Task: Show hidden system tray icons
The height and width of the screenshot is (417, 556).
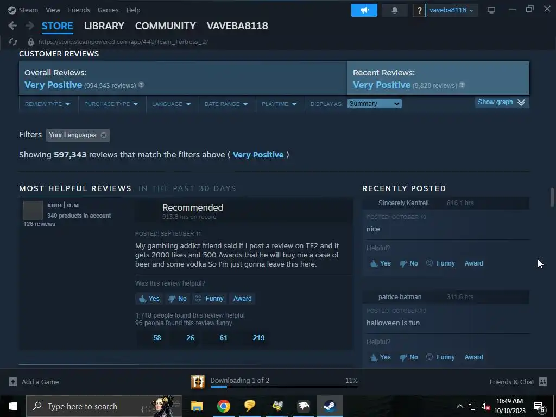Action: tap(459, 406)
